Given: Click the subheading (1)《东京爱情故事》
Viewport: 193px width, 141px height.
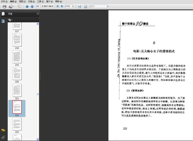Looking at the screenshot, I should click(138, 59).
